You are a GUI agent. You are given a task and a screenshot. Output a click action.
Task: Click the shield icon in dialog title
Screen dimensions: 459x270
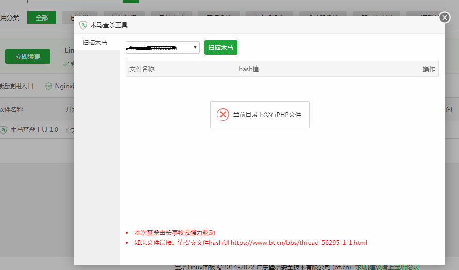click(x=83, y=25)
